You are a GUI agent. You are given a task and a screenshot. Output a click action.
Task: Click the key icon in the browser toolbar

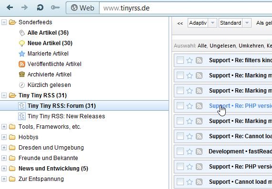point(55,8)
